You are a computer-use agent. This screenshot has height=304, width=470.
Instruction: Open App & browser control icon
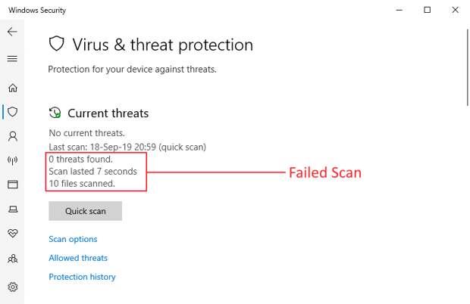pyautogui.click(x=12, y=185)
